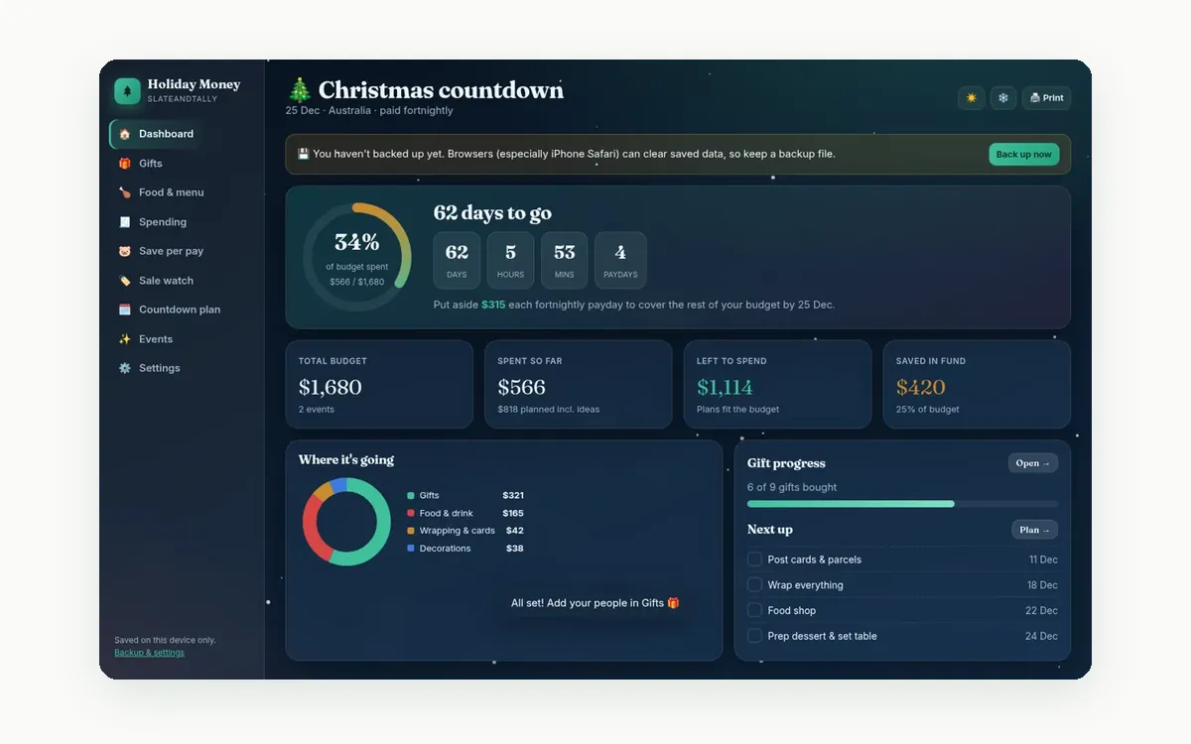The height and width of the screenshot is (744, 1191).
Task: Click the Food & menu drumstick icon
Action: [x=125, y=192]
